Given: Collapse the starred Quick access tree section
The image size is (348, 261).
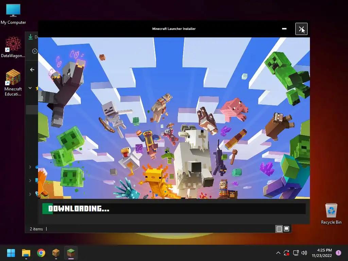Looking at the screenshot, I should (x=30, y=88).
